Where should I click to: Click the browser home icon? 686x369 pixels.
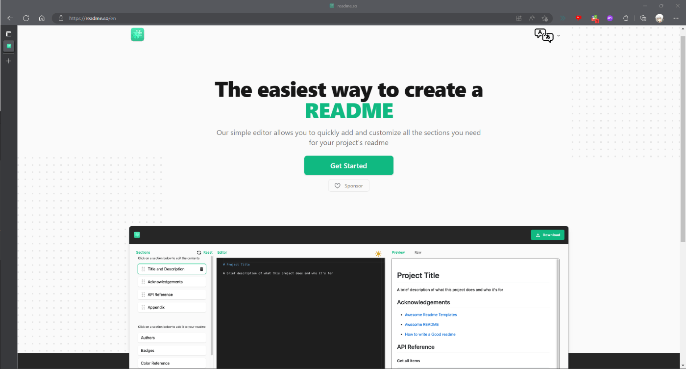click(42, 18)
